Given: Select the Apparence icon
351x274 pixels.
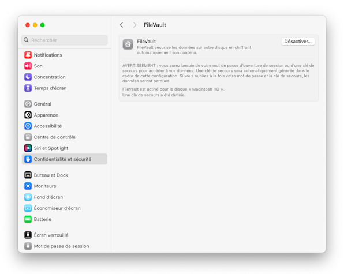Looking at the screenshot, I should 28,115.
